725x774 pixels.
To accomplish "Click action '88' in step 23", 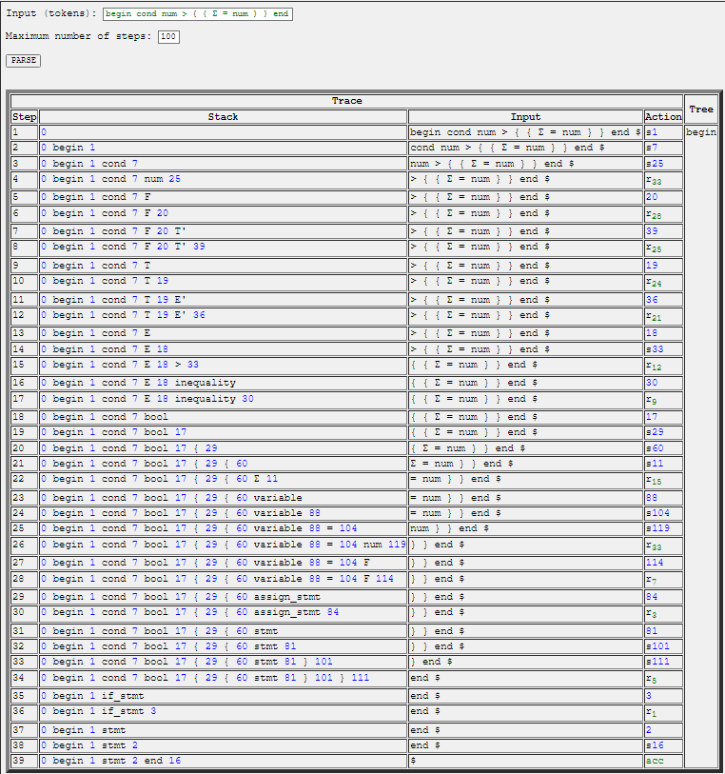I will tap(663, 498).
